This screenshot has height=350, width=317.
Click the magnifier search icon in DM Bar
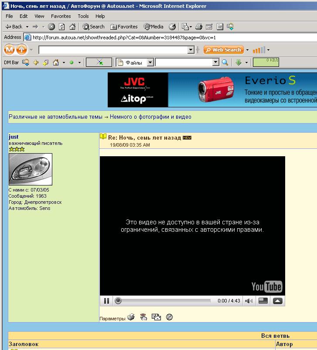[225, 62]
